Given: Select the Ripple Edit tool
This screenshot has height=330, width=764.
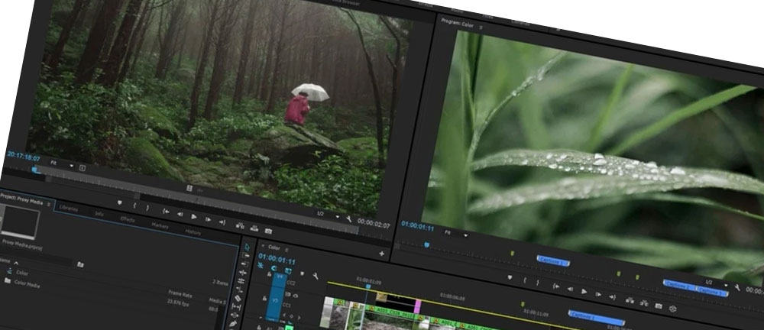Looking at the screenshot, I should pyautogui.click(x=243, y=273).
